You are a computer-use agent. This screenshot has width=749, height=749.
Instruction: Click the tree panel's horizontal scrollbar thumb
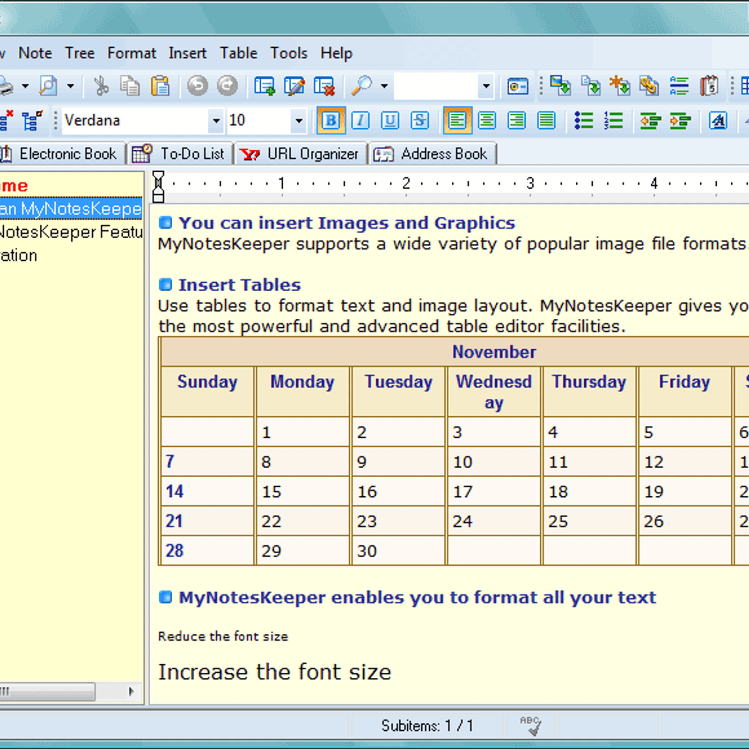47,691
